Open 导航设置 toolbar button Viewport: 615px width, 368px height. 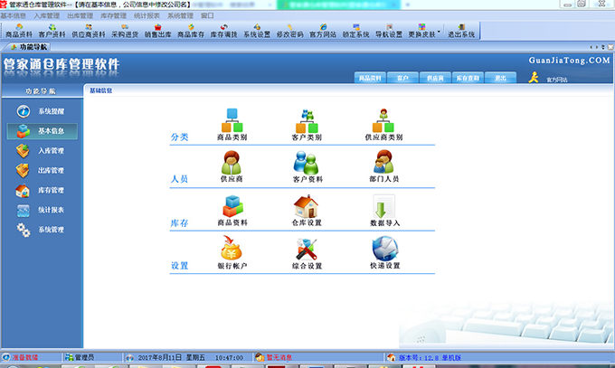click(x=388, y=31)
